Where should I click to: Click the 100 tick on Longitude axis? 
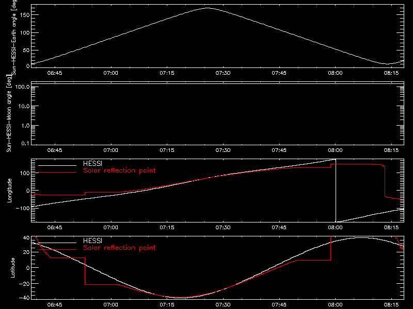[25, 173]
